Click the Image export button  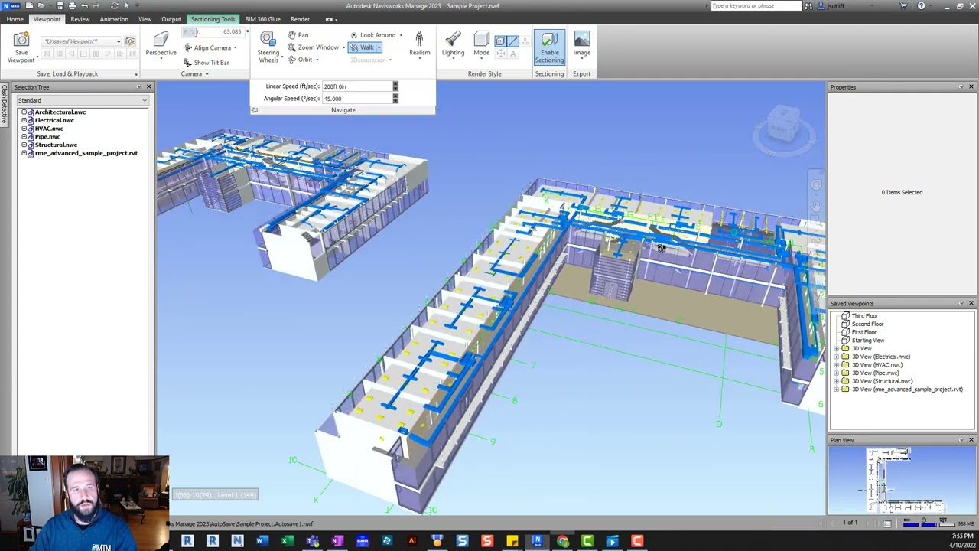[582, 44]
